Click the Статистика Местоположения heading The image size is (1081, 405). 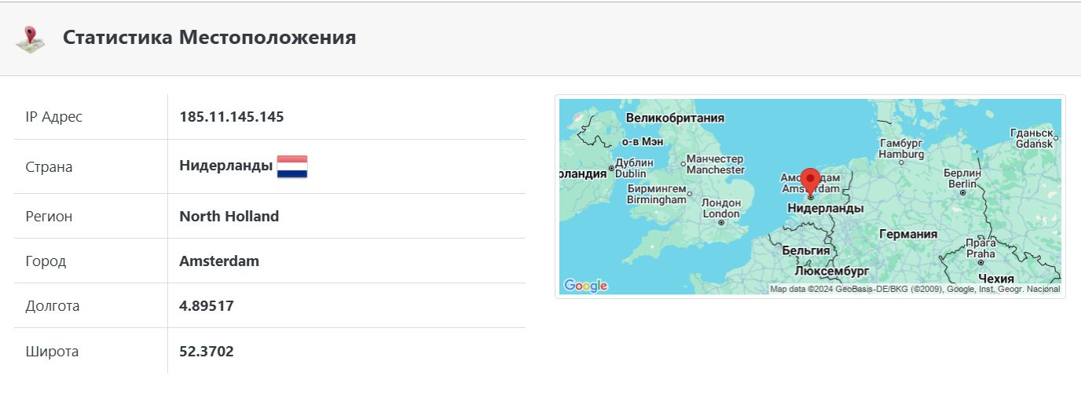(209, 38)
